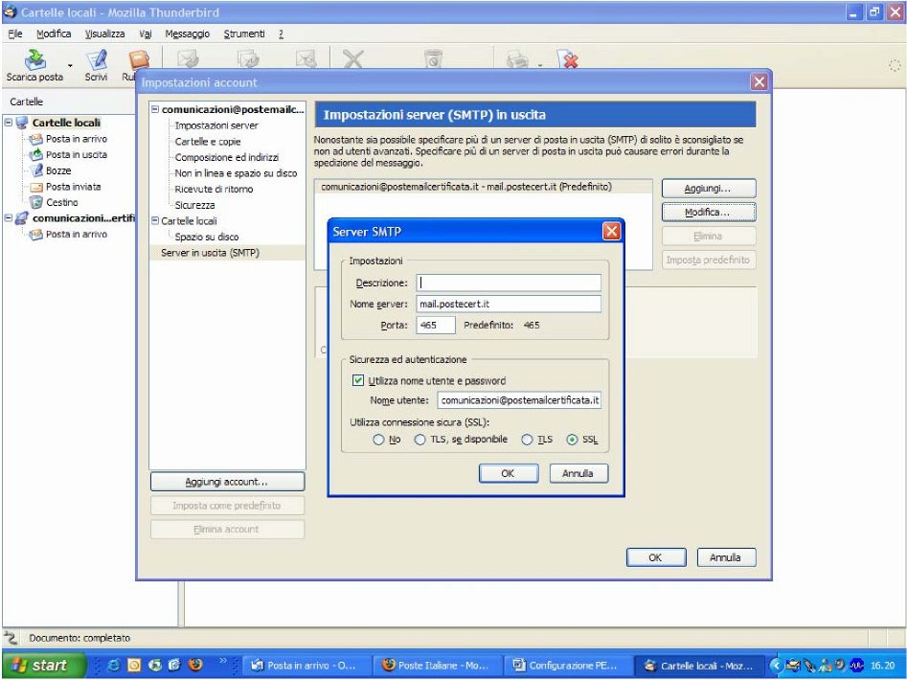The width and height of the screenshot is (907, 680).
Task: Click the Porta field showing 465
Action: click(x=436, y=325)
